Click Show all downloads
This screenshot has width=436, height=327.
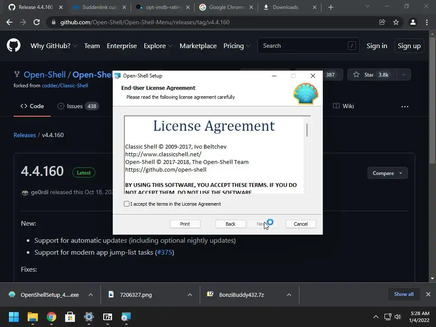(x=404, y=294)
